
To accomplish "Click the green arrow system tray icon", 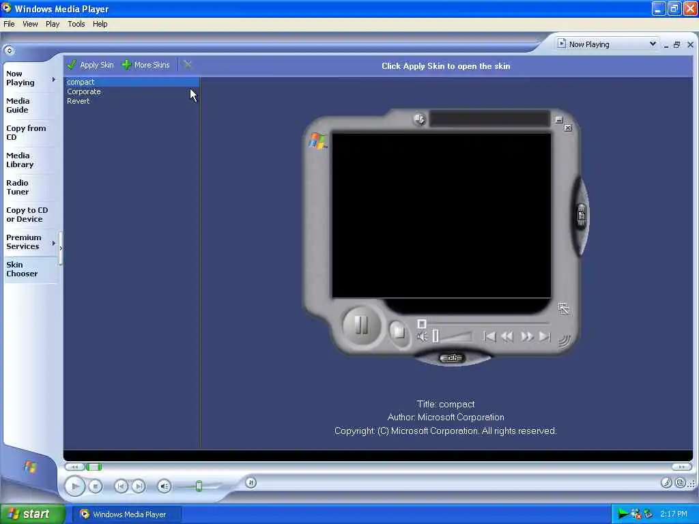I will pyautogui.click(x=623, y=514).
